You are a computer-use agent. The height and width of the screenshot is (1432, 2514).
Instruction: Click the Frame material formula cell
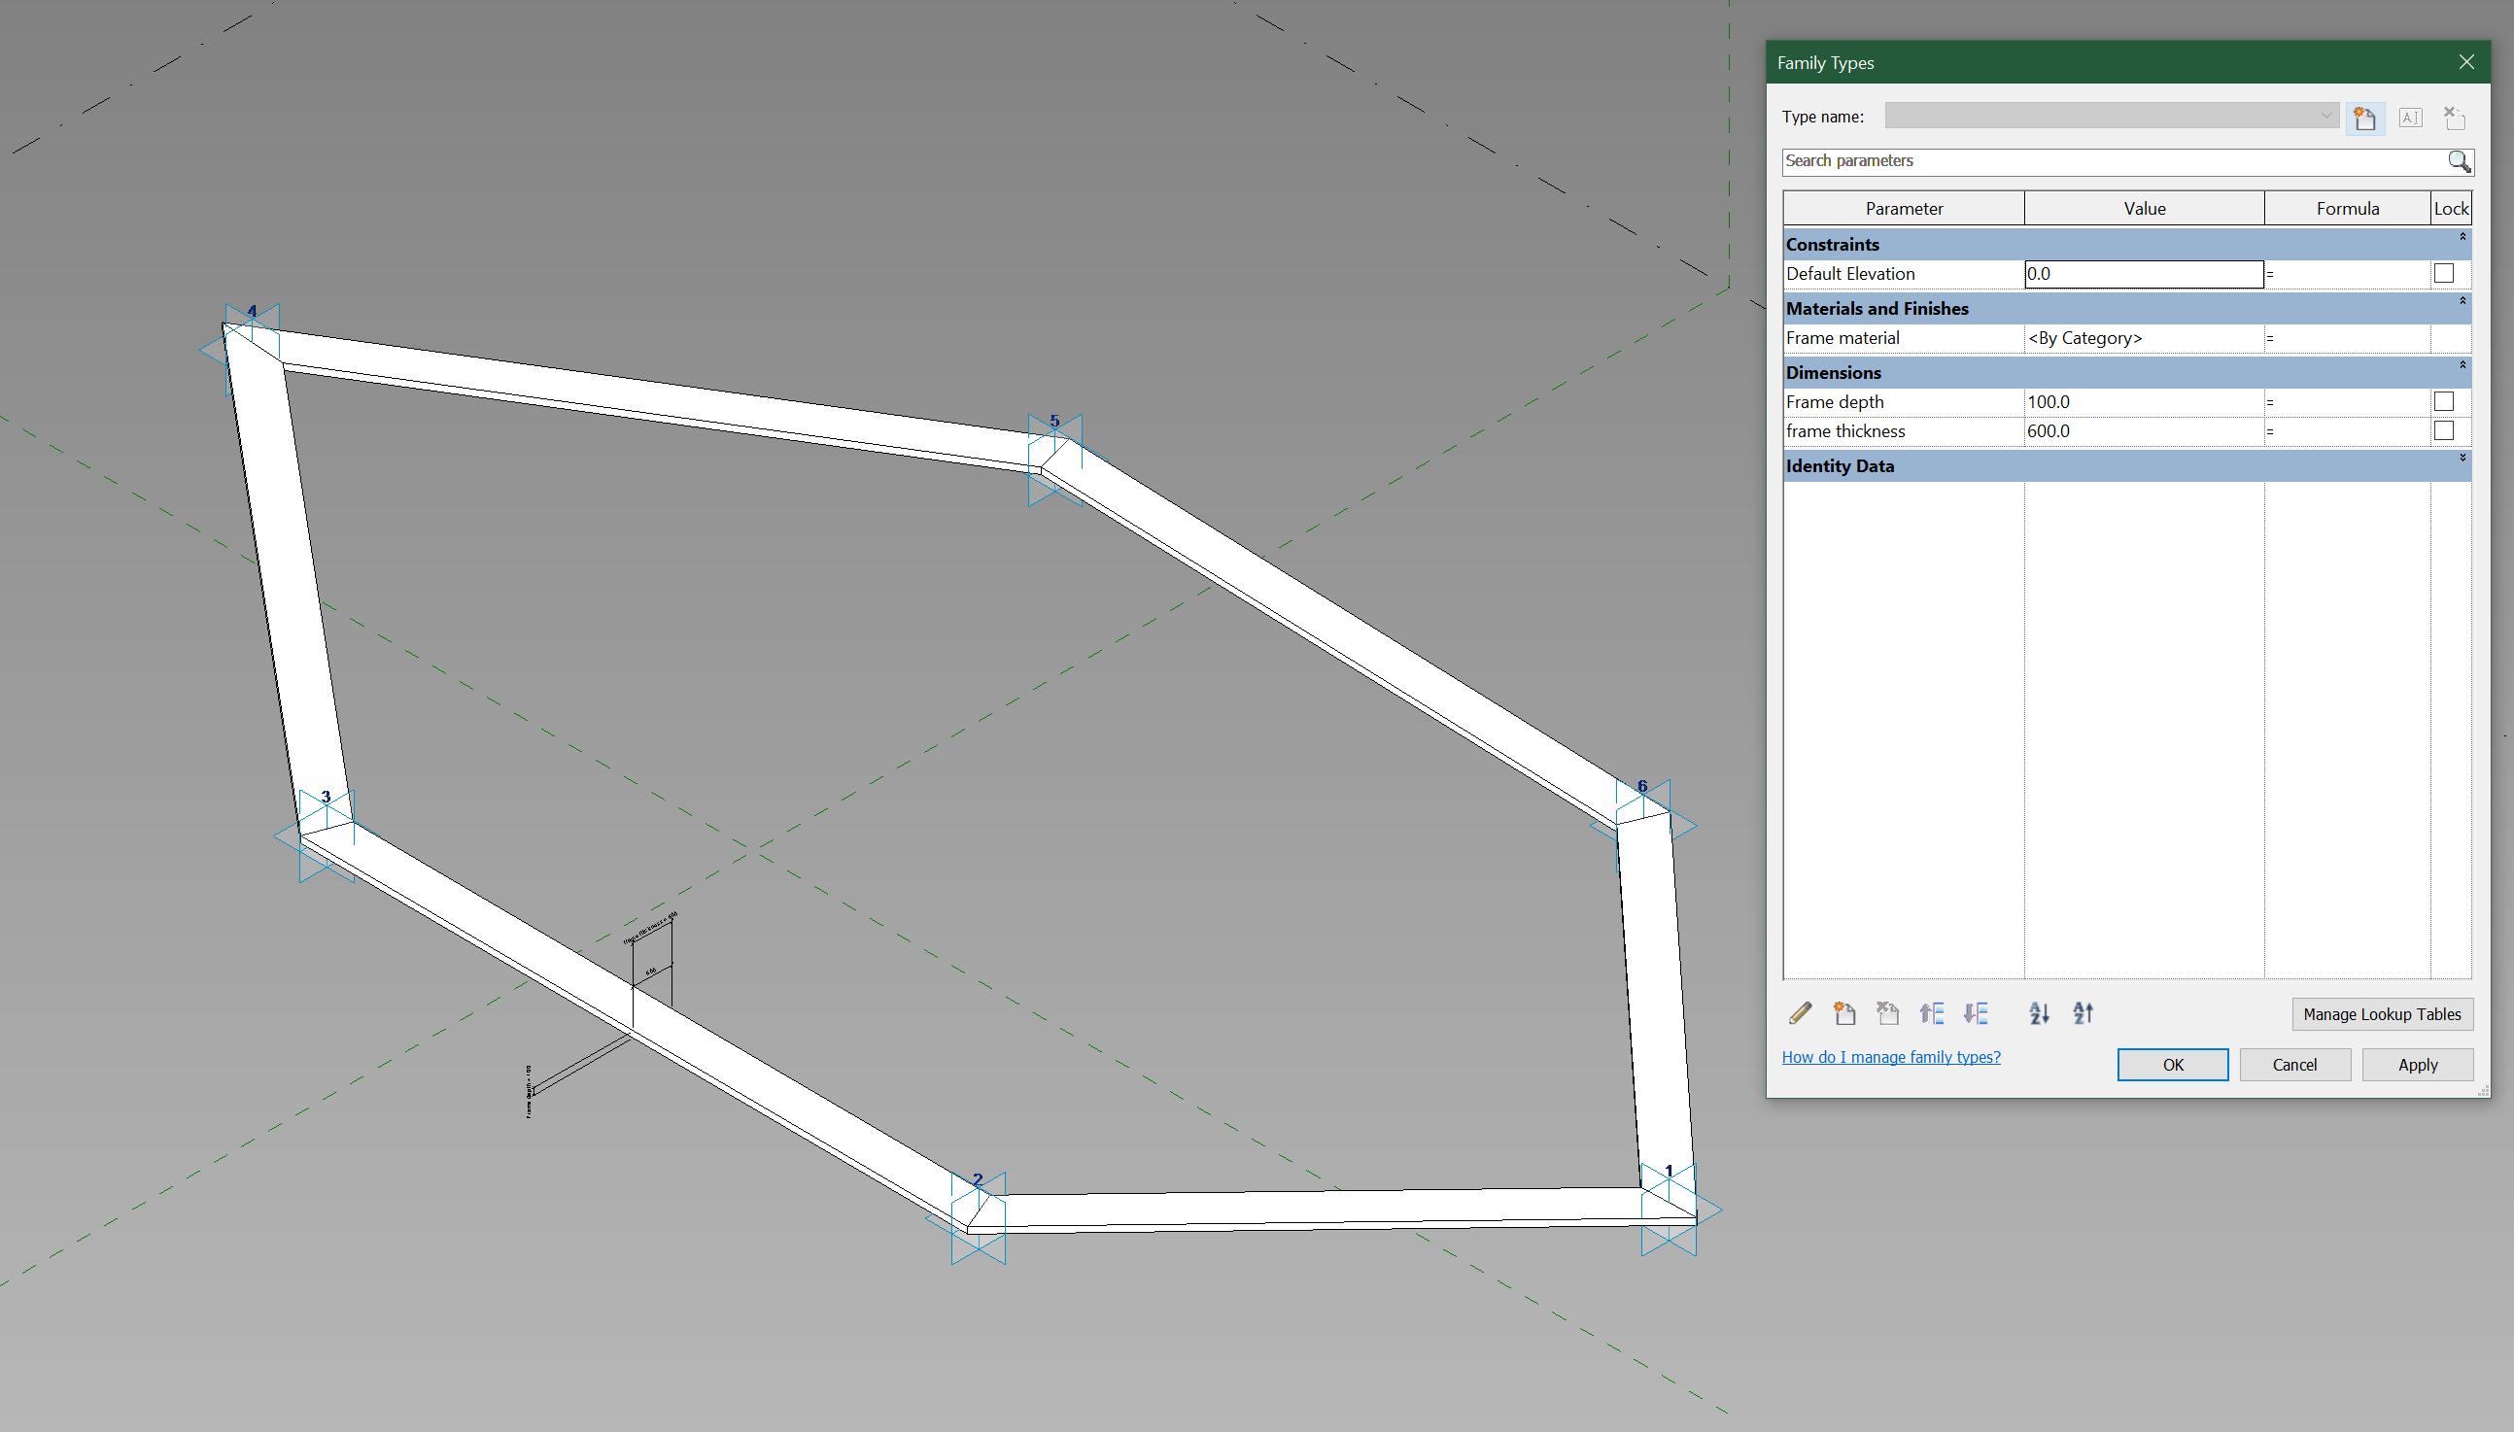coord(2348,338)
